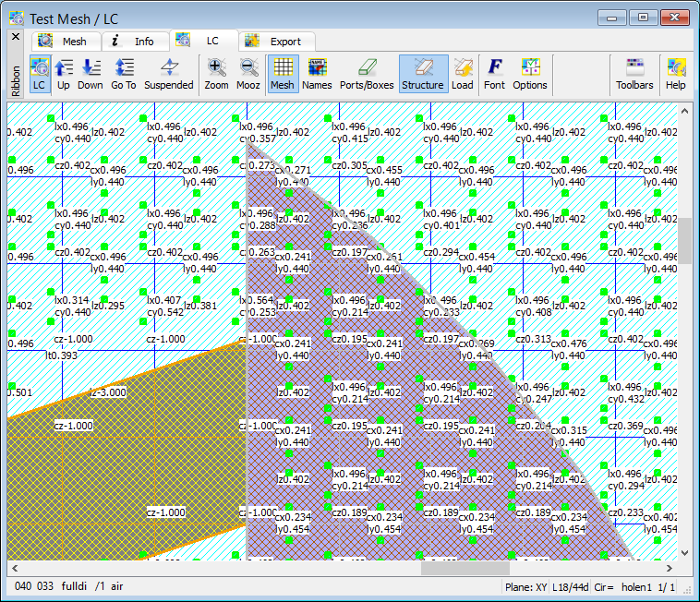Switch to the Export tab

tap(279, 42)
